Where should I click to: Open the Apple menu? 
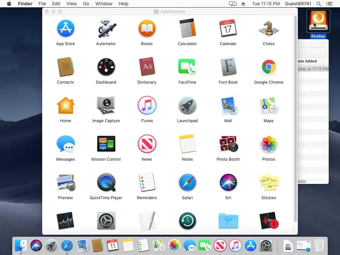pos(9,4)
